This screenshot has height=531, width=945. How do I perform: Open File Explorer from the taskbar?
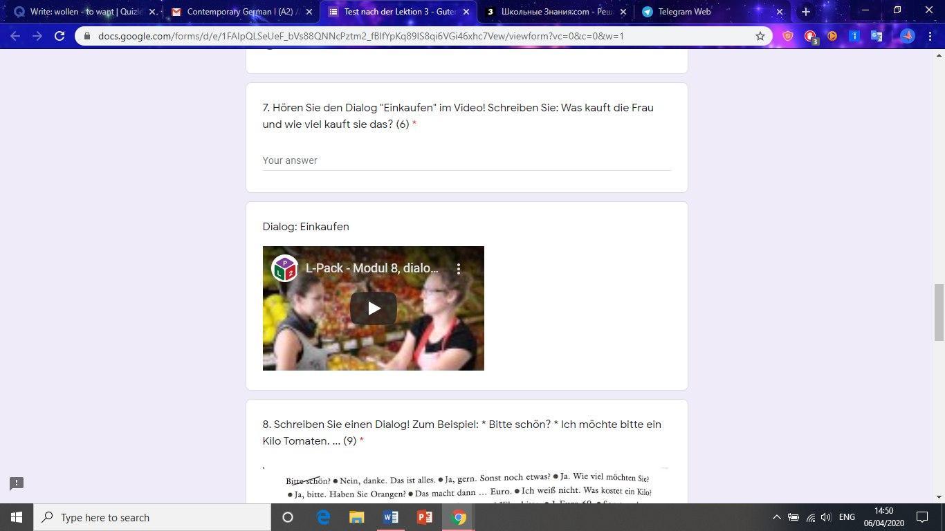(x=356, y=517)
